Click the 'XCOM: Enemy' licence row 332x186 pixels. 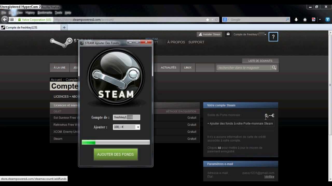[125, 132]
